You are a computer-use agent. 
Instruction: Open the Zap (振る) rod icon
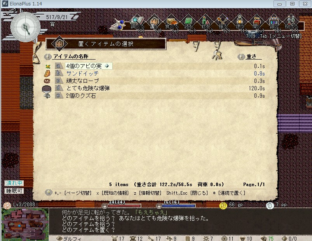[x=223, y=22]
